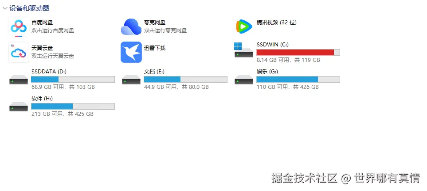The image size is (427, 191).
Task: Click the 双击运行夸克网盘 description
Action: point(165,31)
